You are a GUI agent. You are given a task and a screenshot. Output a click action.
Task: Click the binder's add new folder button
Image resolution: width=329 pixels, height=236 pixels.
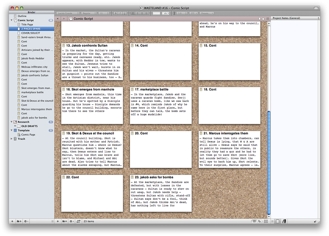click(x=19, y=222)
